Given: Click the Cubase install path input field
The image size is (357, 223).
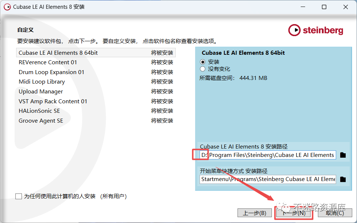Looking at the screenshot, I should click(268, 155).
